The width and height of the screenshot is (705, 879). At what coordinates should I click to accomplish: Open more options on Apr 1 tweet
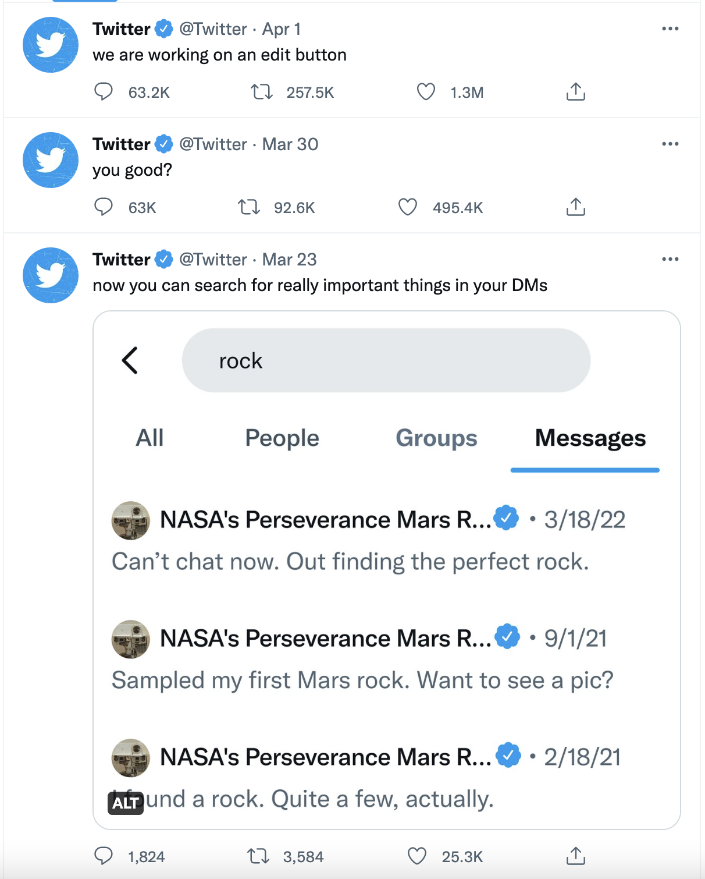[x=670, y=29]
